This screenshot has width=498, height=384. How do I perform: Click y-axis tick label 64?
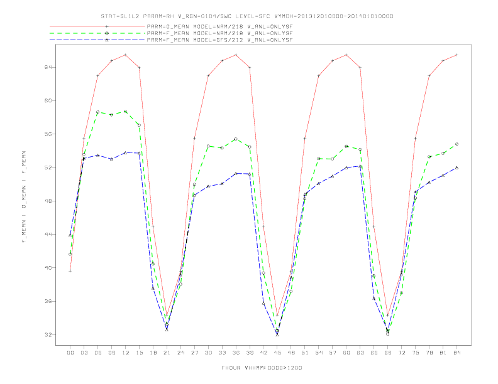coord(48,67)
